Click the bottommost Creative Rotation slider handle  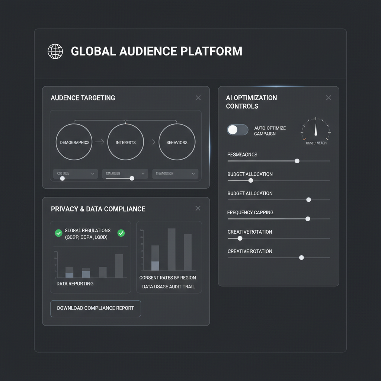[x=301, y=257]
